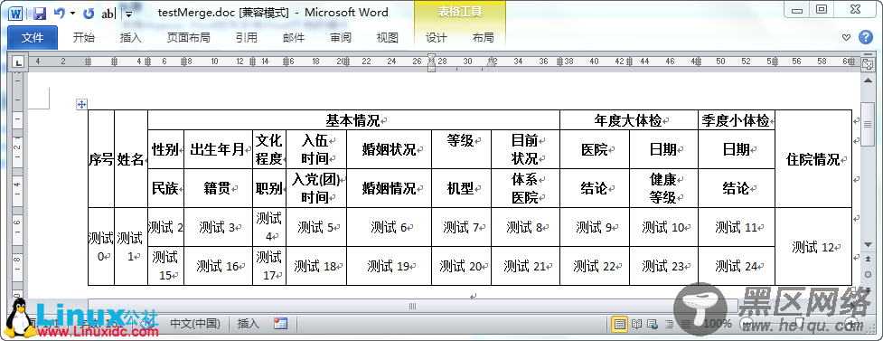Click the 住院情况 header cell
883x341 pixels.
[x=813, y=159]
